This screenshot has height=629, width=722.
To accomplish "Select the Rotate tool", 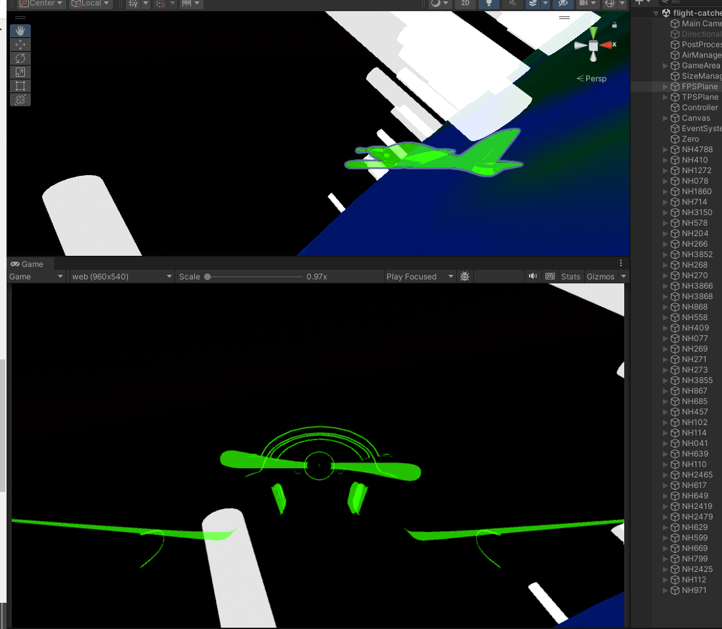I will tap(20, 58).
